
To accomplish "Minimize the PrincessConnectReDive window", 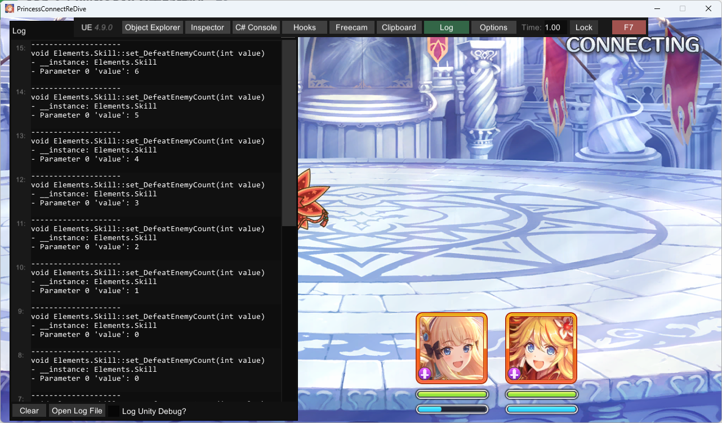I will (656, 8).
